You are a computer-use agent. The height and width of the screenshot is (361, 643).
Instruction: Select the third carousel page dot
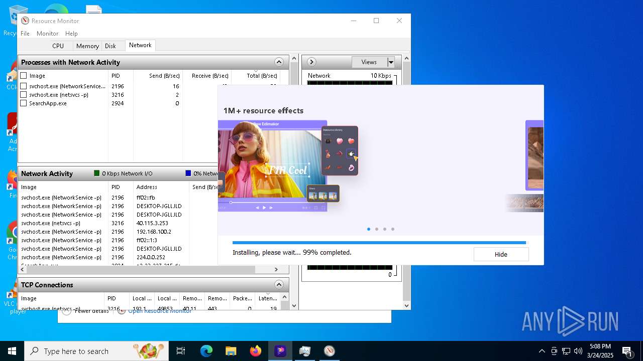(385, 229)
